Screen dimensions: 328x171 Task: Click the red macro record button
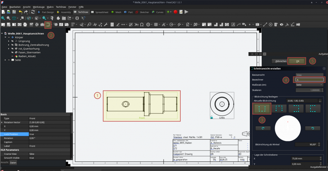click(175, 12)
